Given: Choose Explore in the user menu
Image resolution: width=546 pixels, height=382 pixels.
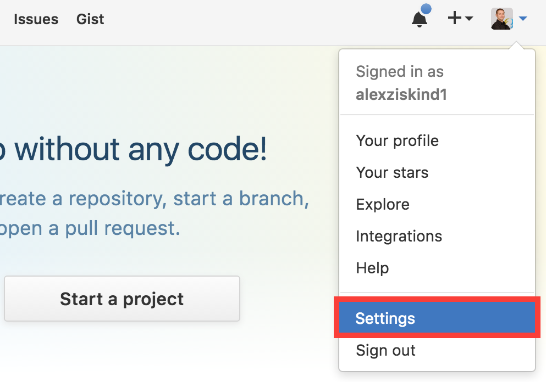Looking at the screenshot, I should click(383, 204).
